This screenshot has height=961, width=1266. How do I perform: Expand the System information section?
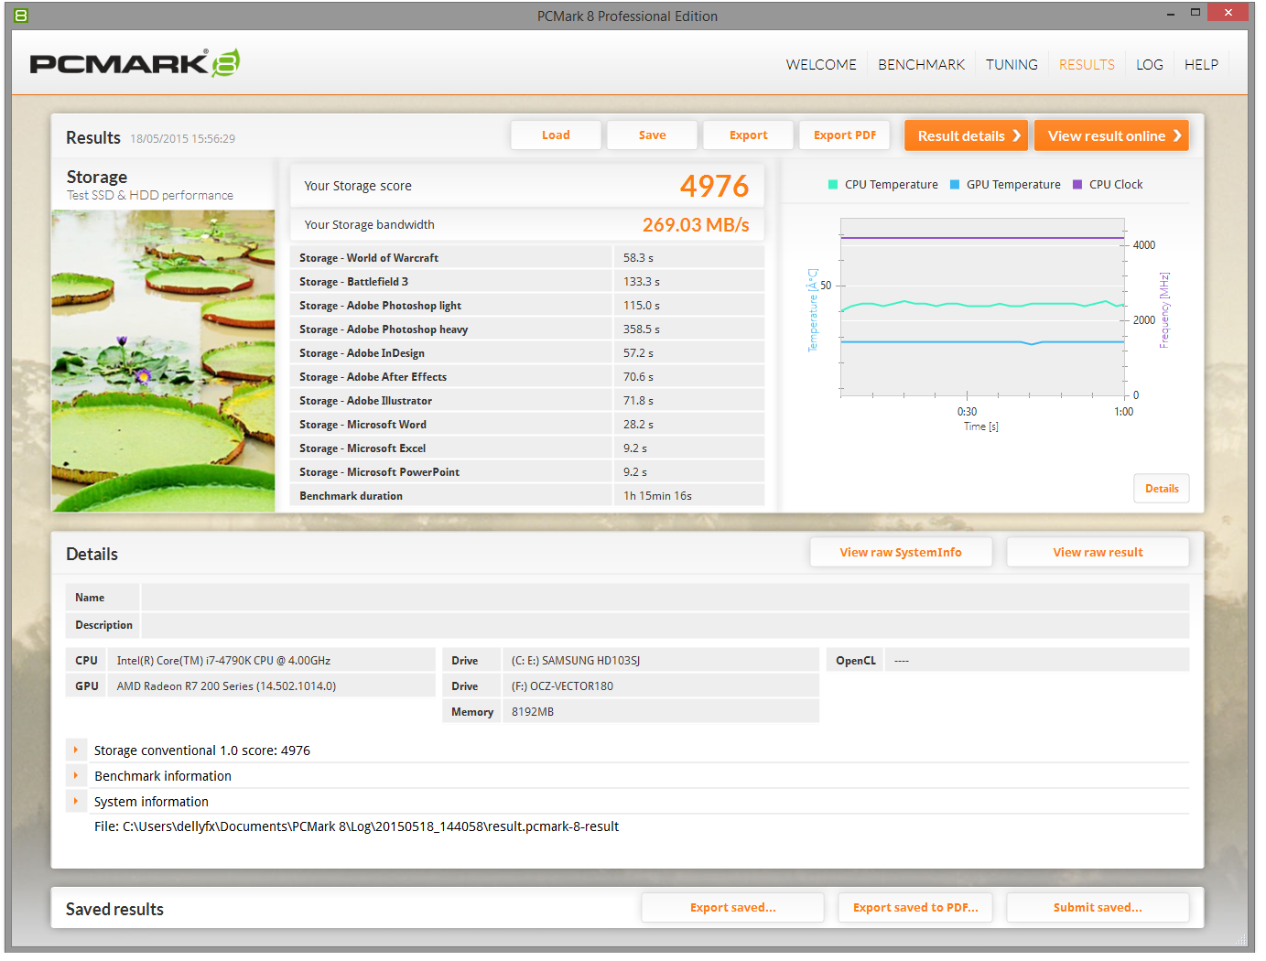click(76, 802)
